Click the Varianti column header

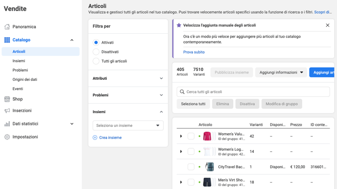pyautogui.click(x=256, y=124)
